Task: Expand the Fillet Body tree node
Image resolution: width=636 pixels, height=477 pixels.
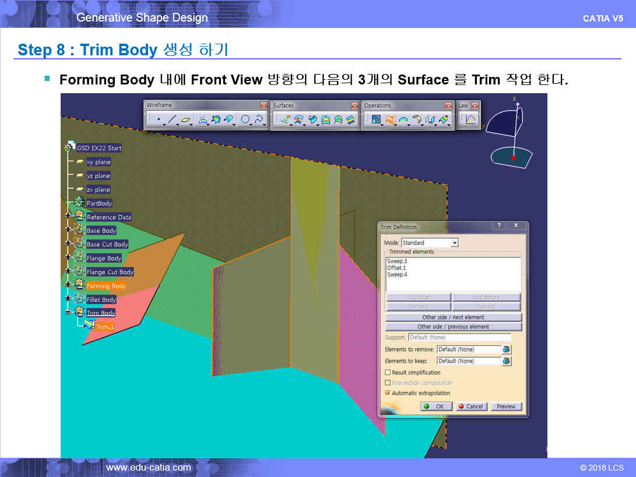Action: click(68, 299)
